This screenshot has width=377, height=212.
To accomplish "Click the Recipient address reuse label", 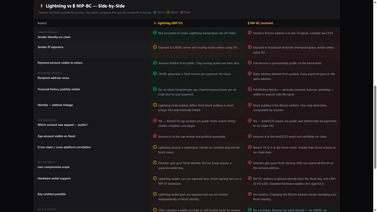I will 53,78.
